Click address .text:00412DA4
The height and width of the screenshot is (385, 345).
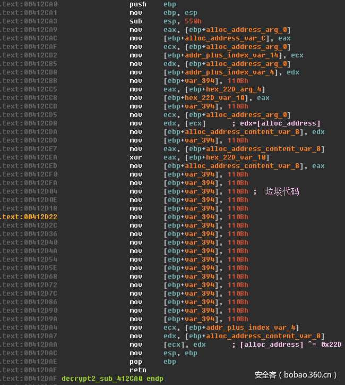tap(29, 328)
